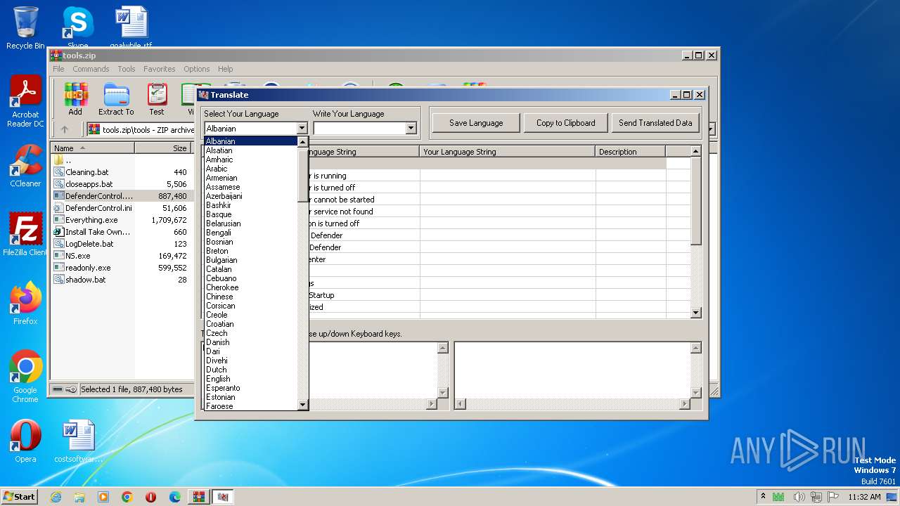Select Bengali in language list
The width and height of the screenshot is (900, 506).
pyautogui.click(x=251, y=233)
